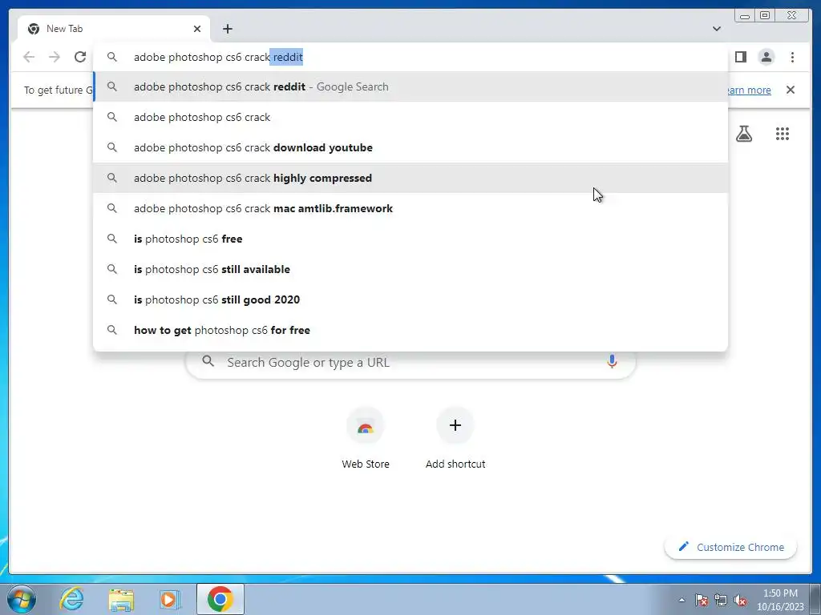Pick 'is photoshop cs6 still good 2020'
The width and height of the screenshot is (821, 615).
410,299
